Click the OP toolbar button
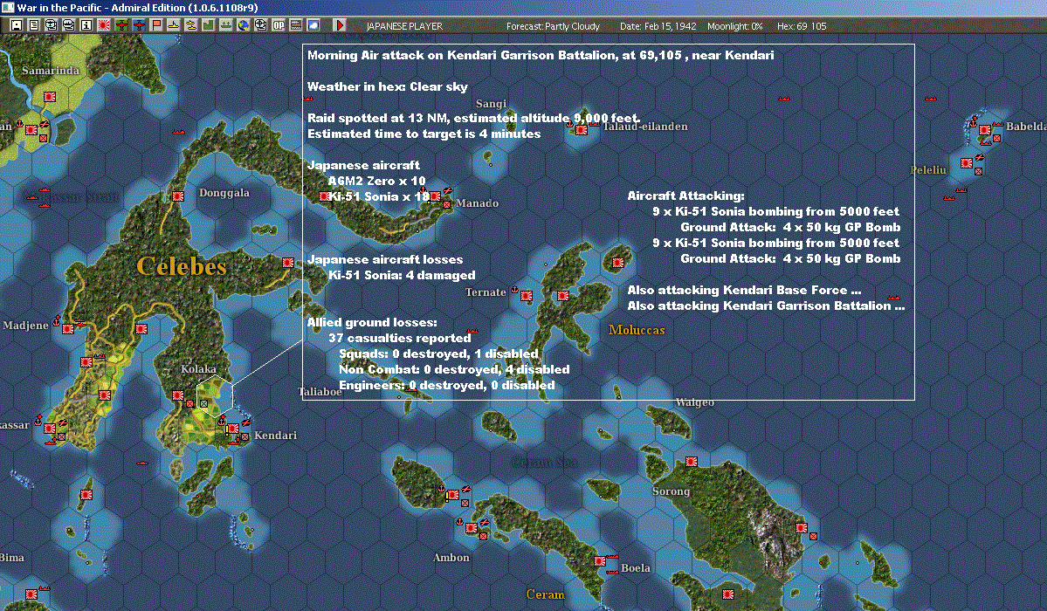 [279, 25]
